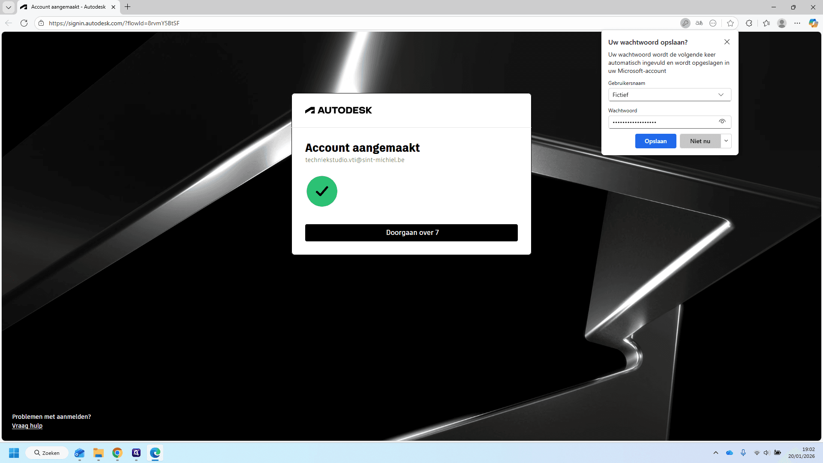Screen dimensions: 823x463
Task: Open the browser profile avatar
Action: point(782,23)
